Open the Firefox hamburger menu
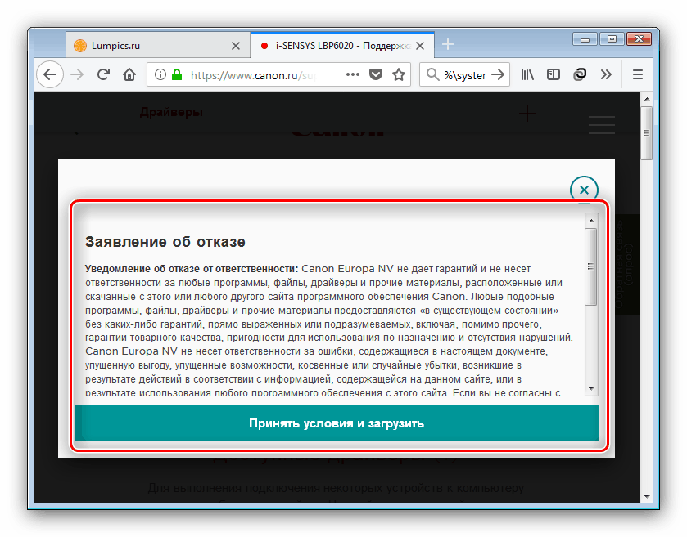The width and height of the screenshot is (687, 537). 638,75
